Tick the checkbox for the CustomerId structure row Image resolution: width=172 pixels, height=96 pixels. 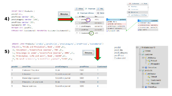pos(77,33)
